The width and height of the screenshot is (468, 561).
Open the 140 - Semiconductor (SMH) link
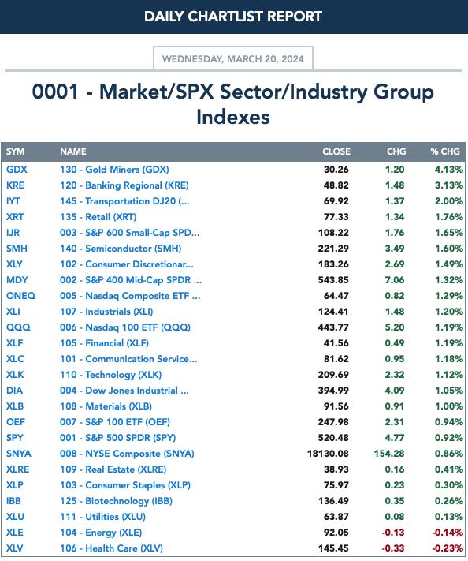click(121, 249)
